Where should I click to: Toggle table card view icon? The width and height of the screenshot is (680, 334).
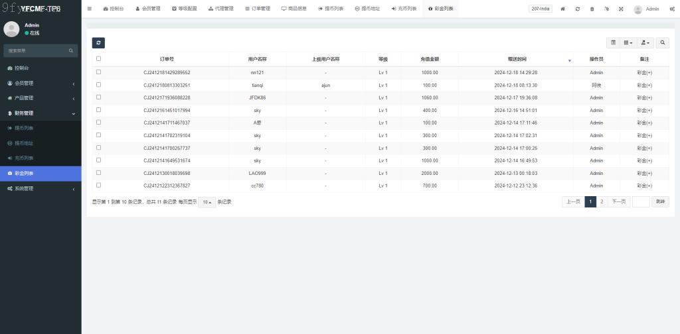[614, 42]
